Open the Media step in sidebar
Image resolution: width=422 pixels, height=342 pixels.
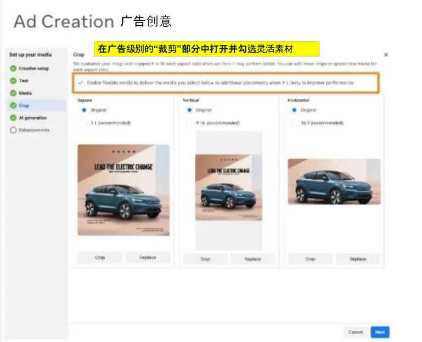[25, 93]
